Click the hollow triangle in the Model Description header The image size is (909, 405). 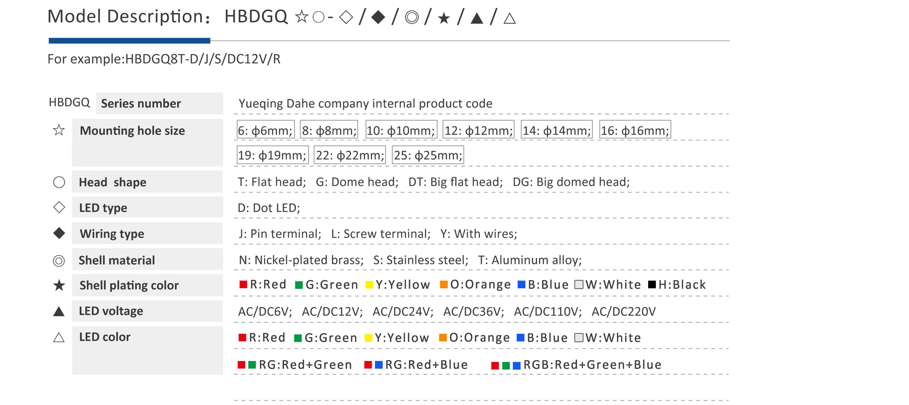tap(510, 18)
